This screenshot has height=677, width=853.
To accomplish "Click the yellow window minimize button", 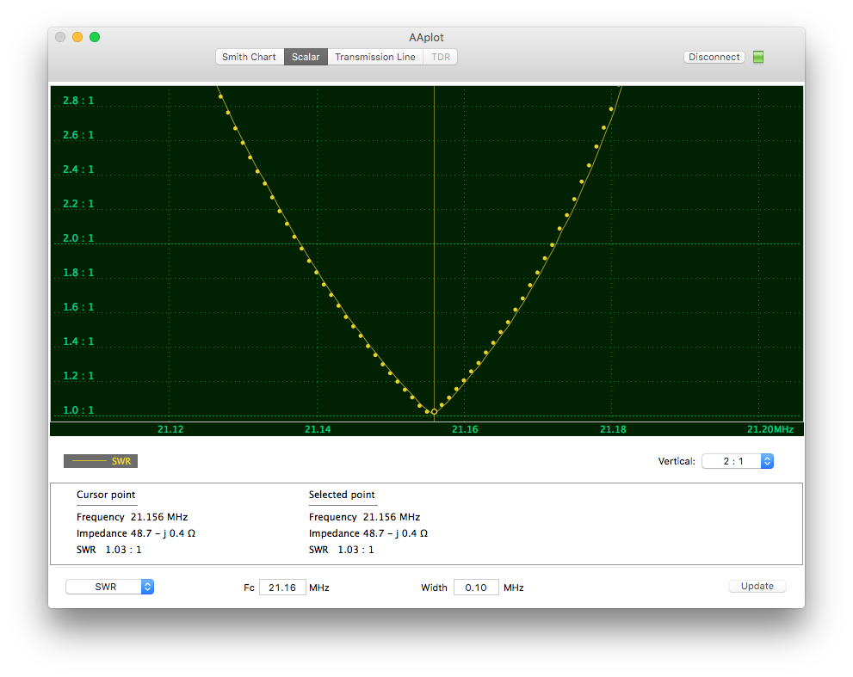I will pos(77,37).
